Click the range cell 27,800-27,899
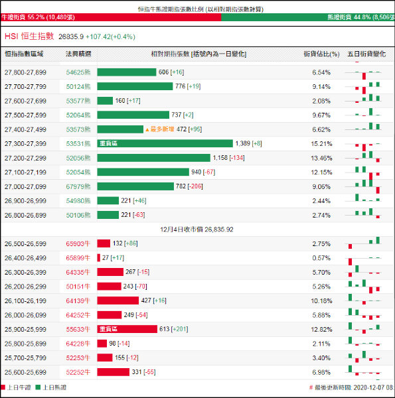Screen dimensions: 395x398 25,72
